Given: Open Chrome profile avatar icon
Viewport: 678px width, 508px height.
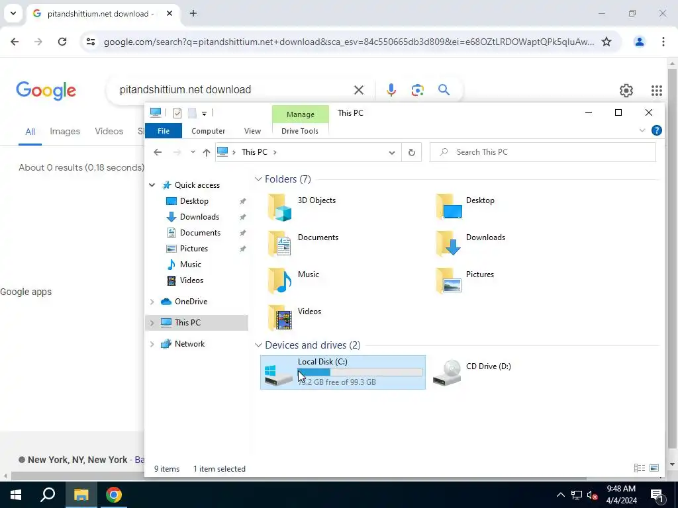Looking at the screenshot, I should point(639,42).
